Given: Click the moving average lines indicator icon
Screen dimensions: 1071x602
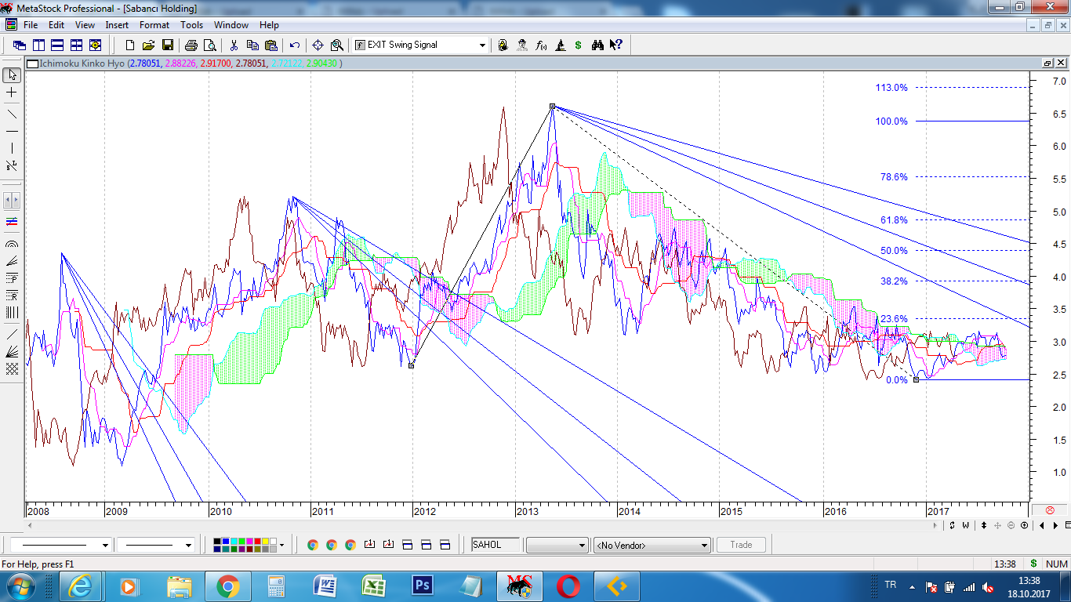Looking at the screenshot, I should click(x=13, y=222).
